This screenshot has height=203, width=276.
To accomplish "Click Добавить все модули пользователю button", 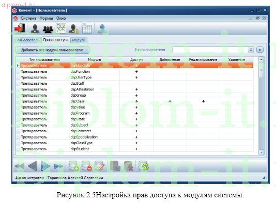I will [x=52, y=50].
